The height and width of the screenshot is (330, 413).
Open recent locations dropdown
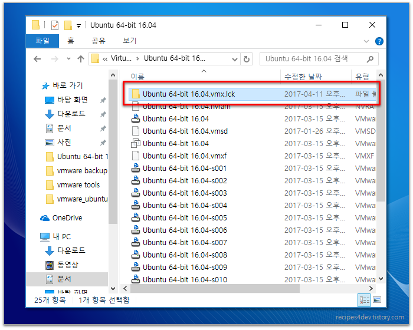68,59
